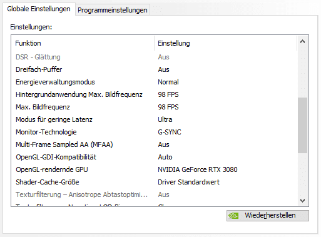321x237 pixels.
Task: Select the Einstellung column header
Action: pyautogui.click(x=225, y=43)
